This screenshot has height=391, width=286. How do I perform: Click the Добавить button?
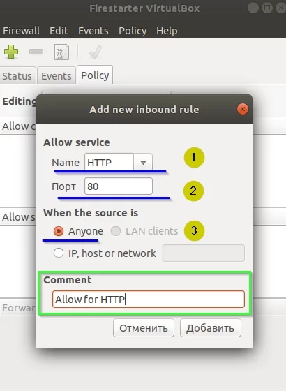(x=211, y=328)
